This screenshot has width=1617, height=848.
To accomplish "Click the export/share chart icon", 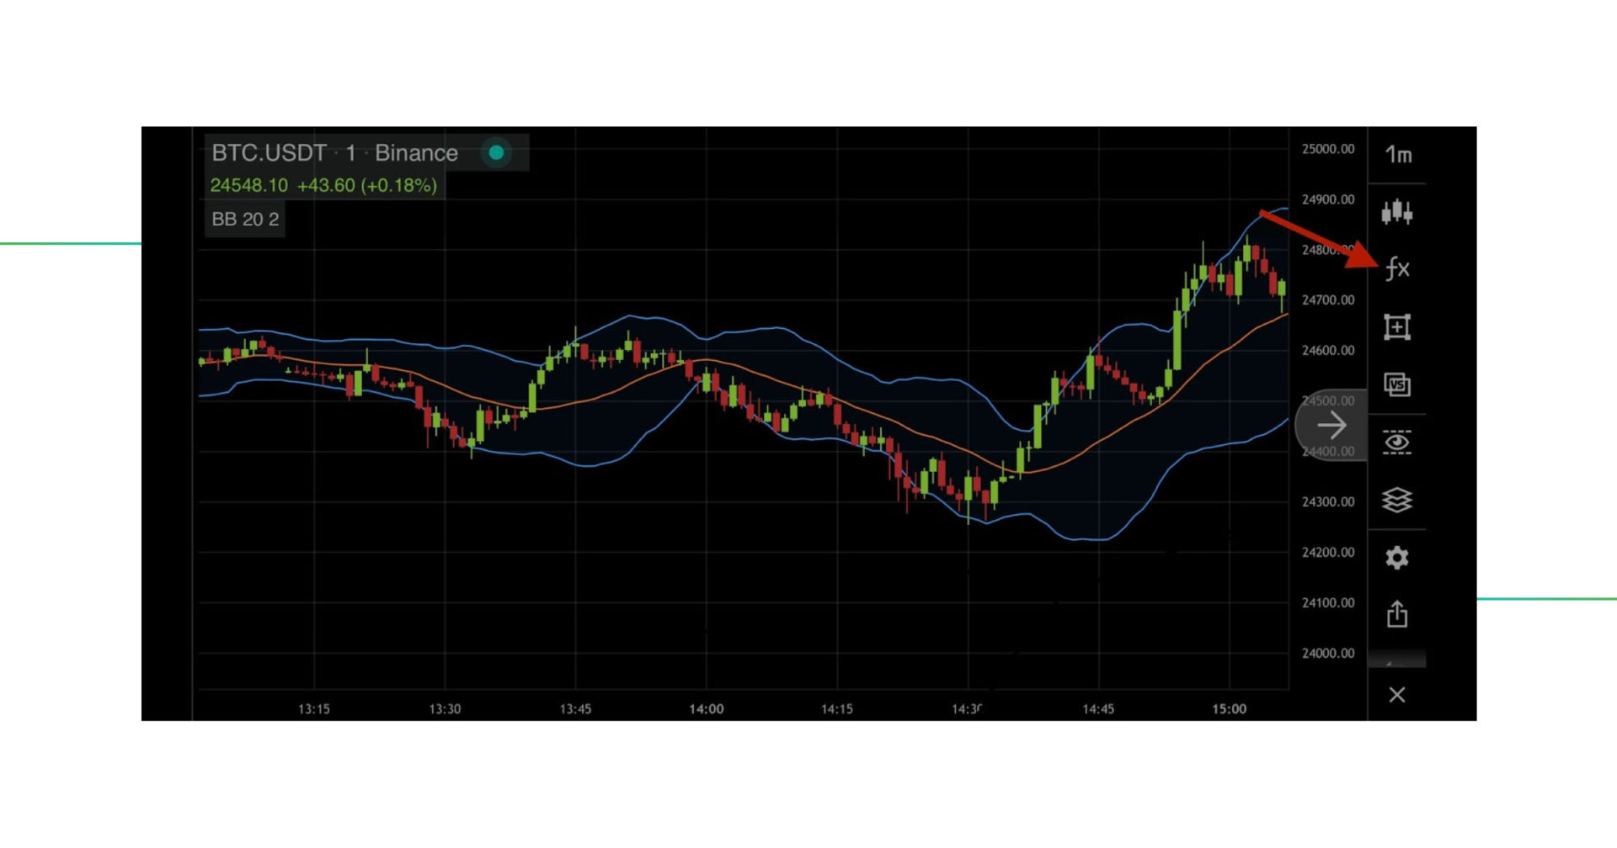I will pos(1397,613).
